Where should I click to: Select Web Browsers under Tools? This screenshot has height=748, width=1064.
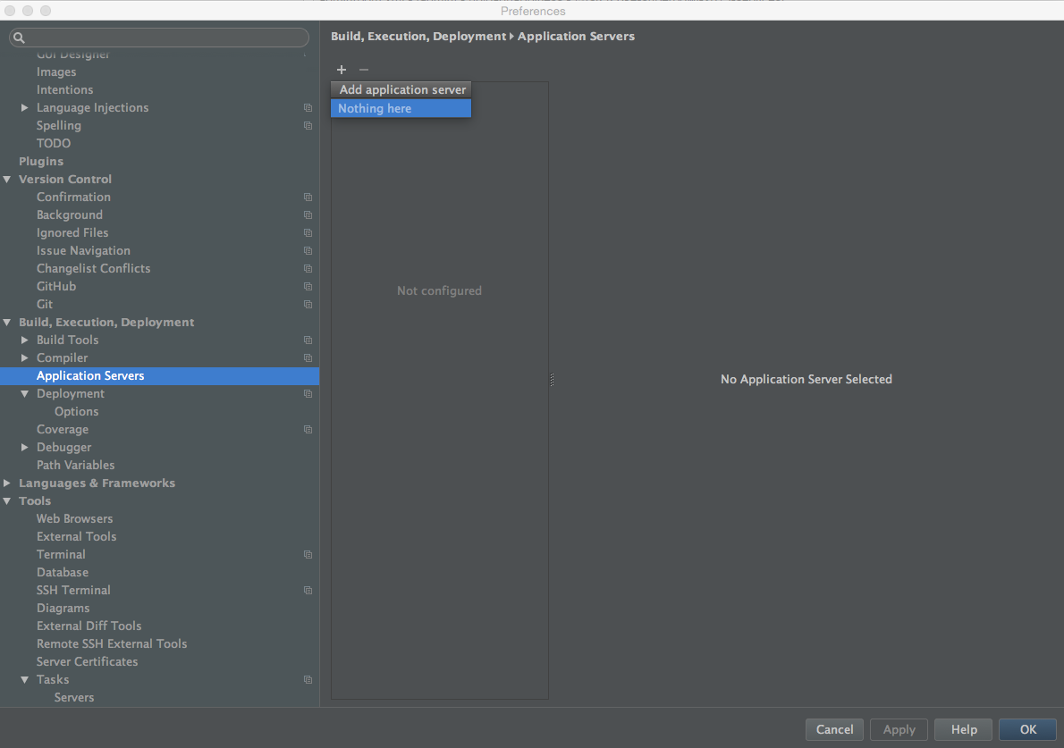click(x=74, y=519)
